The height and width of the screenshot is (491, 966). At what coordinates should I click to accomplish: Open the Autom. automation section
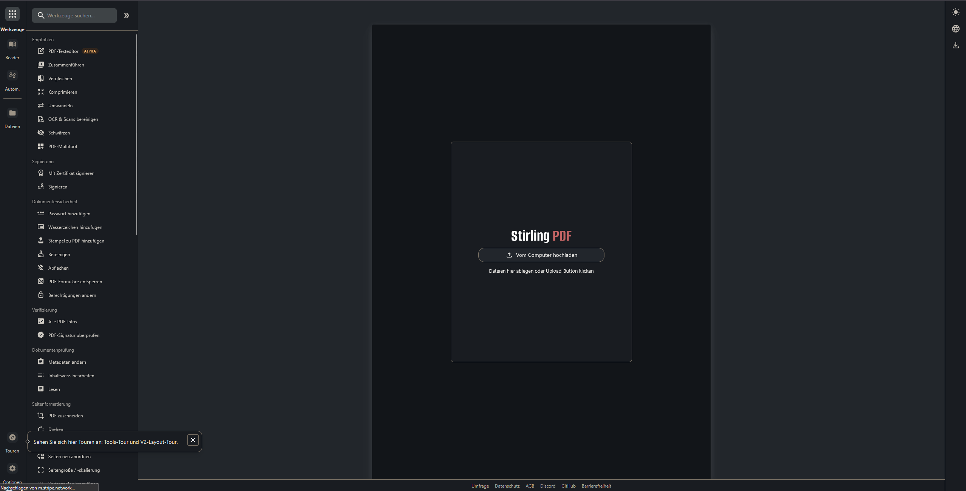pos(12,76)
